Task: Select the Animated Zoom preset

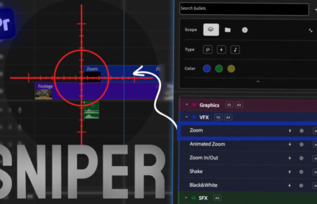Action: click(x=248, y=144)
